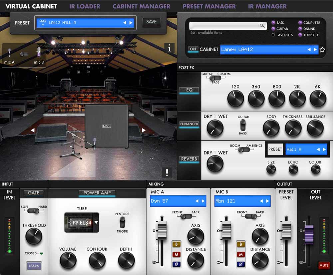Screen dimensions: 333x275
Task: Open the Cabinet Manager tab
Action: (x=142, y=6)
